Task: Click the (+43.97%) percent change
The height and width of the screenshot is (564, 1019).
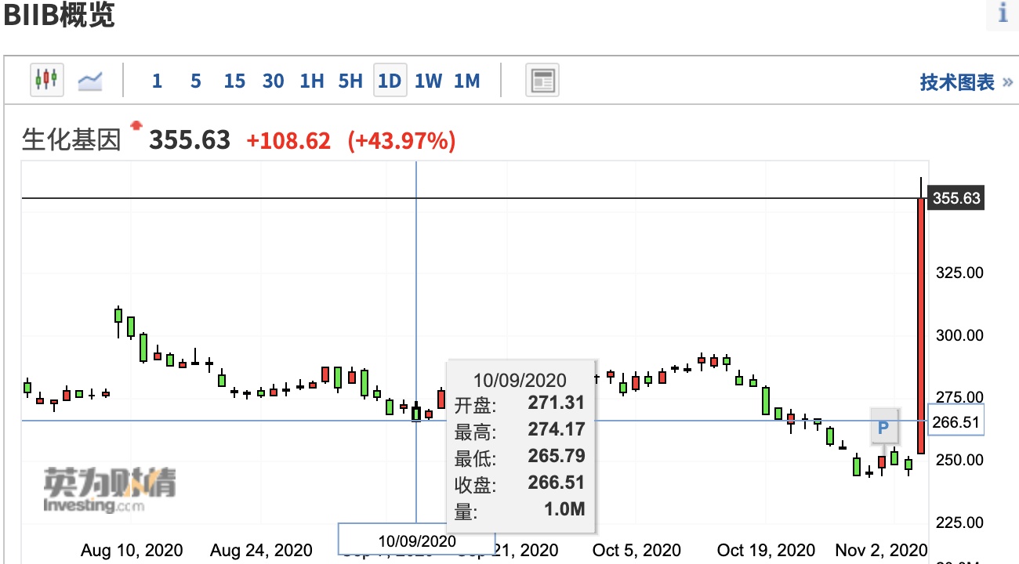Action: [x=401, y=141]
